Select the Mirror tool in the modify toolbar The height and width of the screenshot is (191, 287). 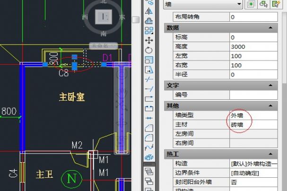pyautogui.click(x=149, y=11)
